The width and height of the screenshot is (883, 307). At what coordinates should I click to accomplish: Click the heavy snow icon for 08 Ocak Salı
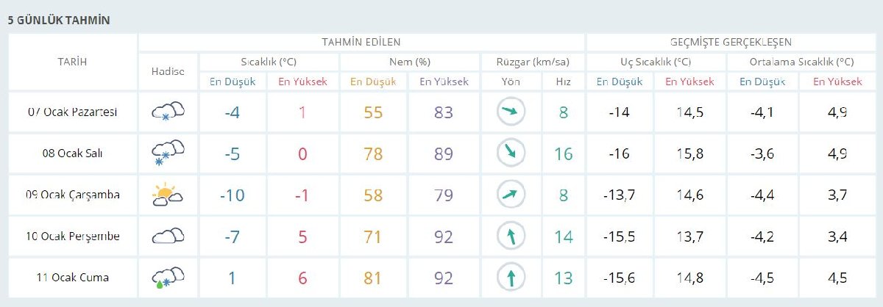(168, 153)
